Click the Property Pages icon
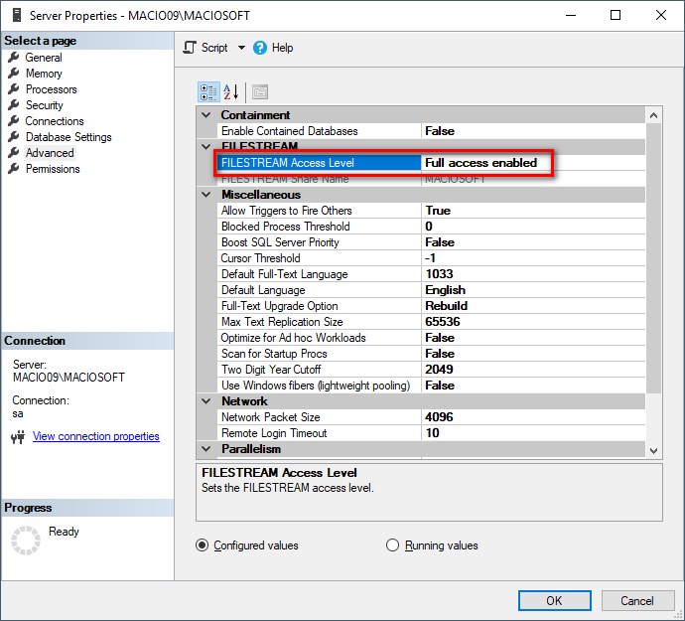 tap(260, 91)
